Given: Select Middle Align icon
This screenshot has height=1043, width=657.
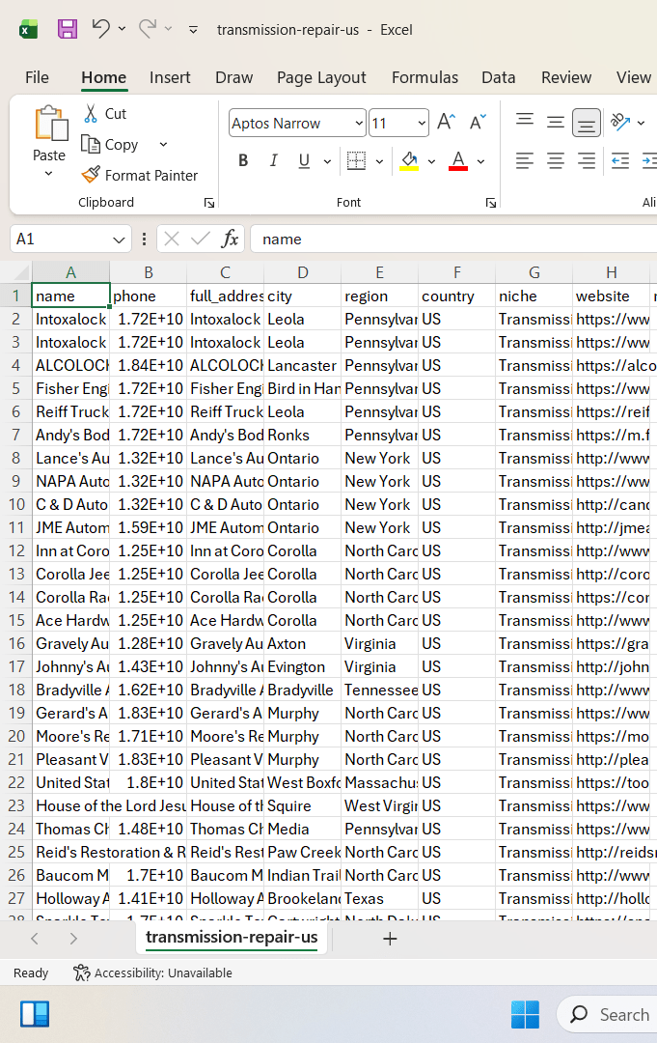Looking at the screenshot, I should pyautogui.click(x=556, y=122).
